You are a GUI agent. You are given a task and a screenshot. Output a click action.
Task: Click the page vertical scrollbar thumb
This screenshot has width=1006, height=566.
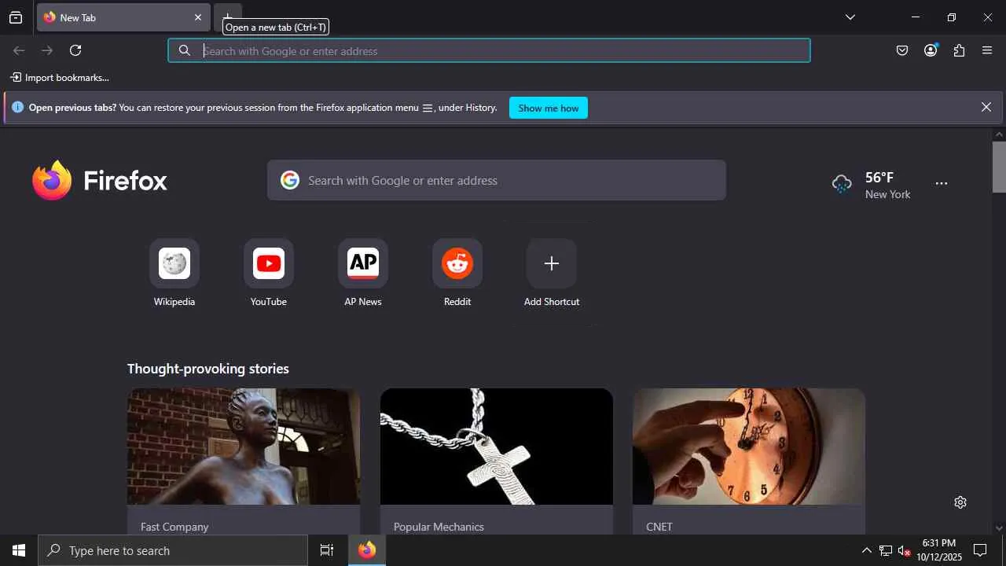point(999,167)
